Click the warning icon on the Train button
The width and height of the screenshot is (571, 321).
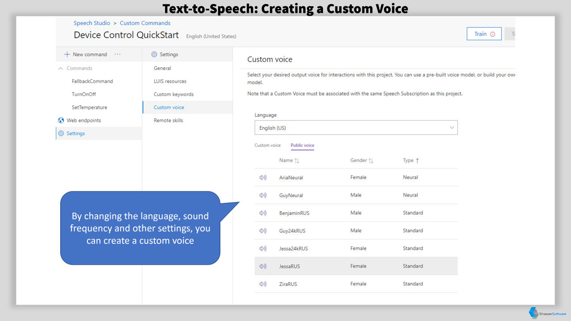(x=492, y=34)
